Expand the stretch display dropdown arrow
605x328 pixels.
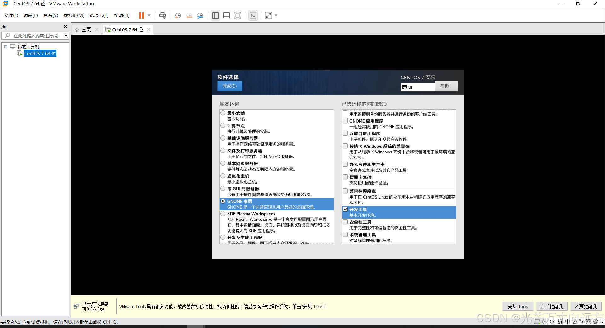coord(276,15)
